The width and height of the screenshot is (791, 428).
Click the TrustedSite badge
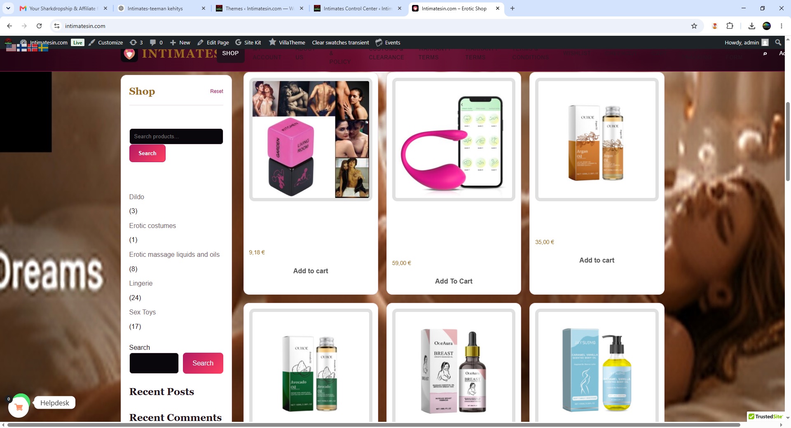(x=765, y=416)
